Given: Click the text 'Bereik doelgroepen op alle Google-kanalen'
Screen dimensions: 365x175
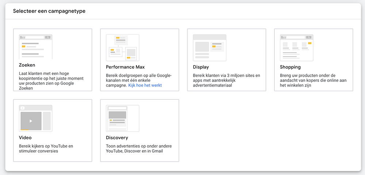Looking at the screenshot, I should 139,80.
